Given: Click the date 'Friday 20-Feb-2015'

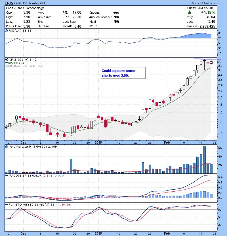Looking at the screenshot, I should coord(201,8).
